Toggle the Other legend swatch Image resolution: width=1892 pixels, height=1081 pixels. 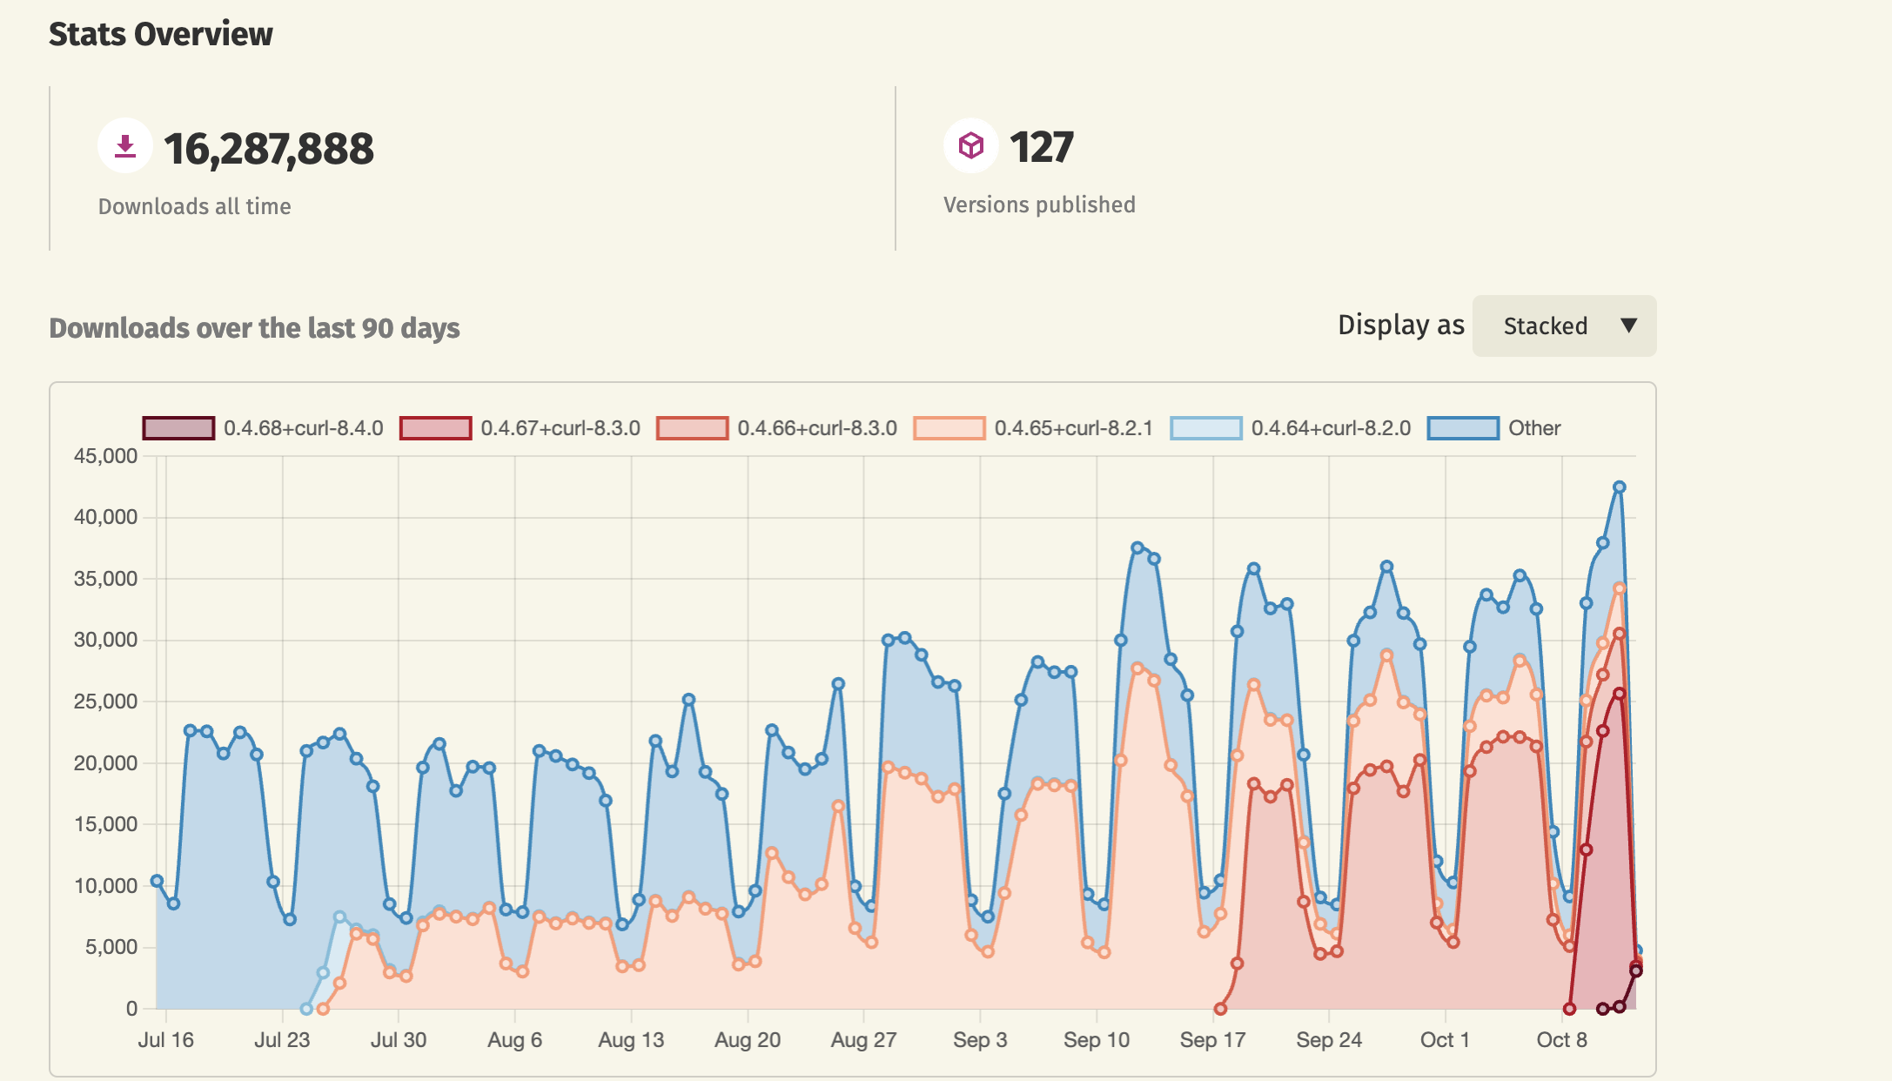[1463, 428]
